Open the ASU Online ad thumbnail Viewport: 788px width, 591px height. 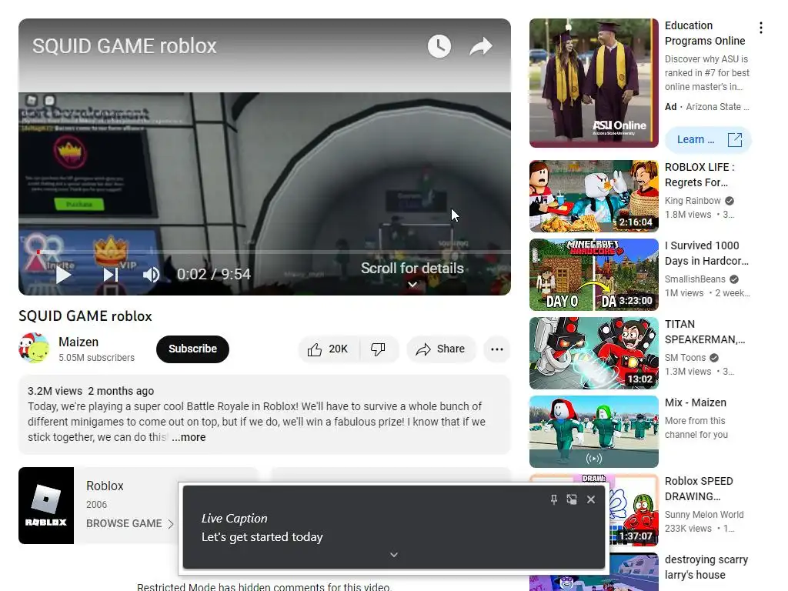tap(593, 83)
